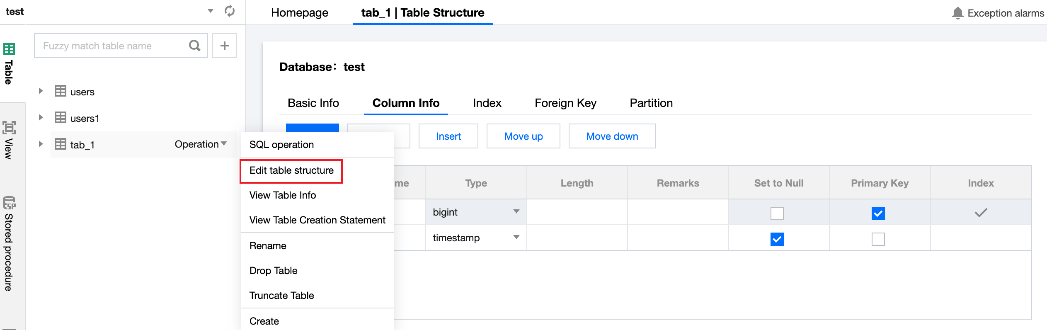Click the Exception alarms bell icon
The width and height of the screenshot is (1047, 330).
click(x=957, y=13)
